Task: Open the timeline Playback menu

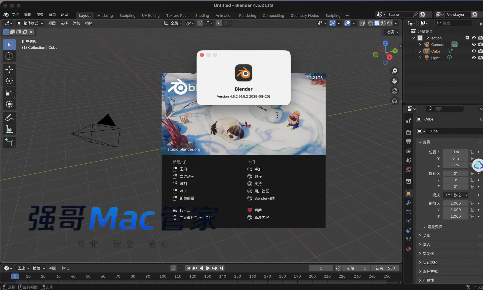Action: coord(23,268)
